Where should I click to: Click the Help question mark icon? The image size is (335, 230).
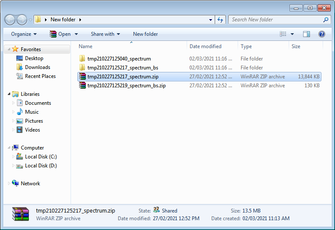click(321, 34)
